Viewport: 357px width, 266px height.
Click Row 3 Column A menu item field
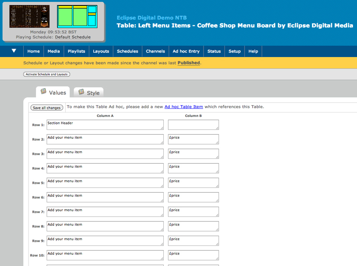[105, 154]
